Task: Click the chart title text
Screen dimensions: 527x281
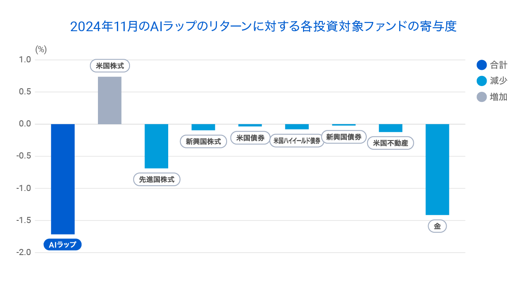Action: tap(263, 26)
